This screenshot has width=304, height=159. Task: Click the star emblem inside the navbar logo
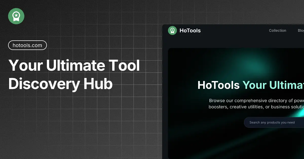173,30
